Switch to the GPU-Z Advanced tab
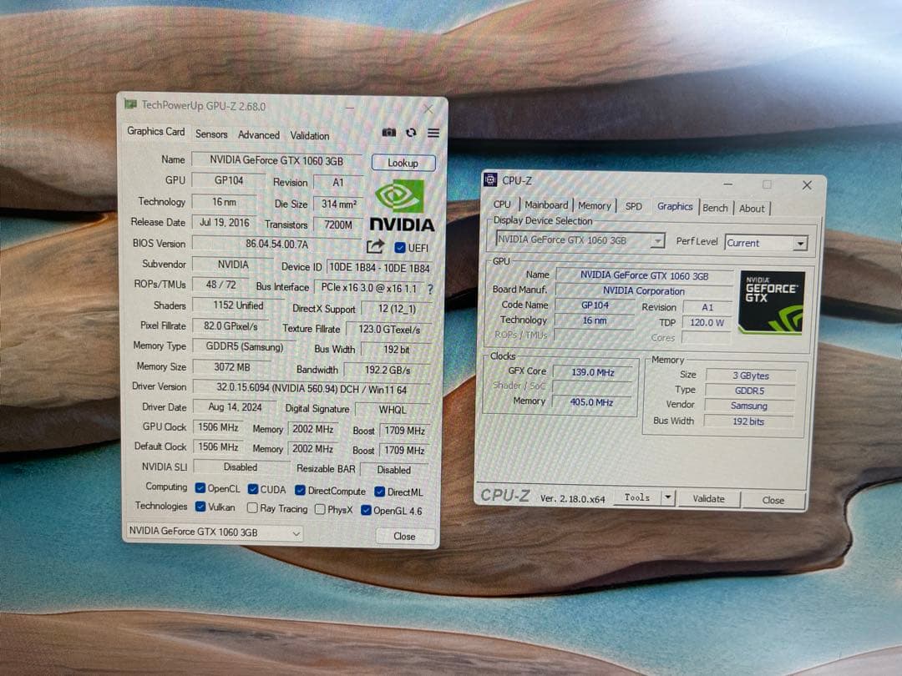This screenshot has height=676, width=902. pyautogui.click(x=258, y=134)
